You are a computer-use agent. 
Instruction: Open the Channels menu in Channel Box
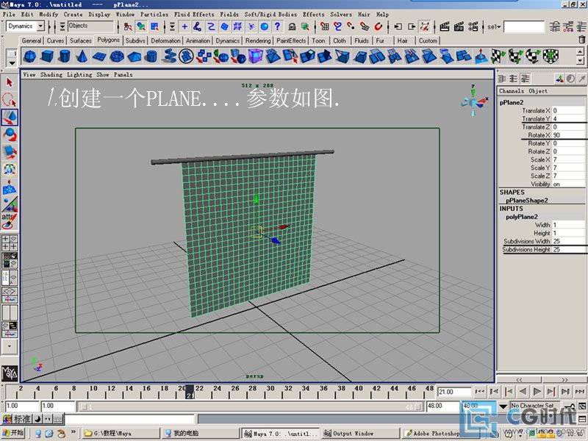511,90
